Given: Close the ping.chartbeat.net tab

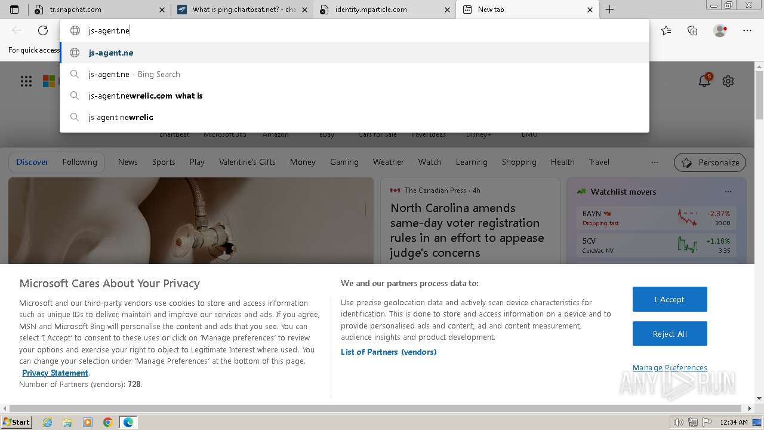Looking at the screenshot, I should (x=304, y=10).
